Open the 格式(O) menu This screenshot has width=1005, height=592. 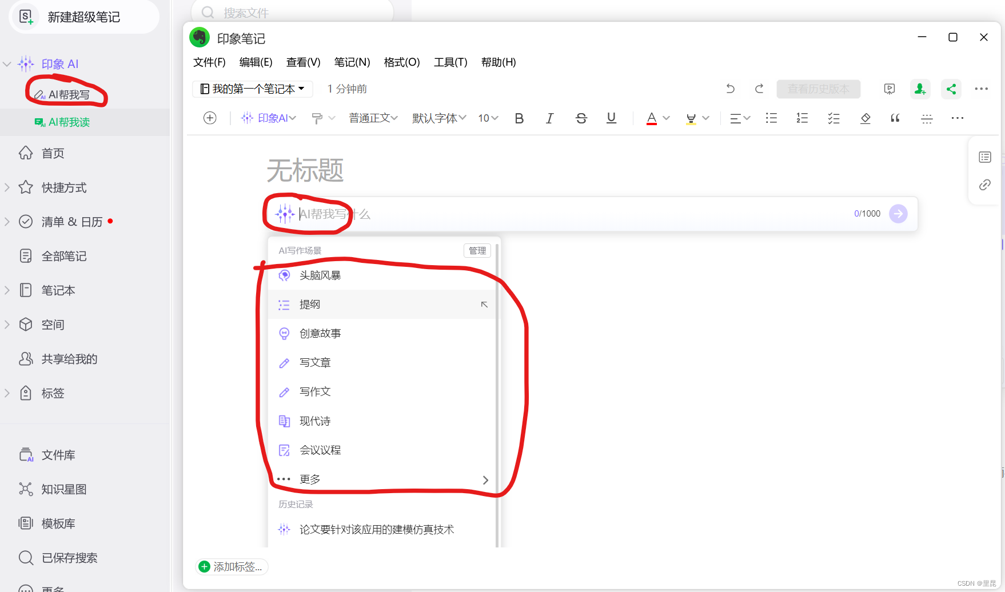(402, 62)
